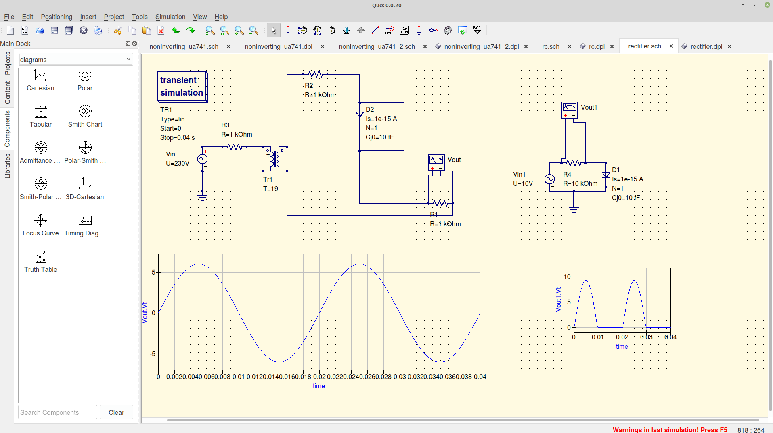773x433 pixels.
Task: Zoom to fit the whole view
Action: [x=210, y=30]
